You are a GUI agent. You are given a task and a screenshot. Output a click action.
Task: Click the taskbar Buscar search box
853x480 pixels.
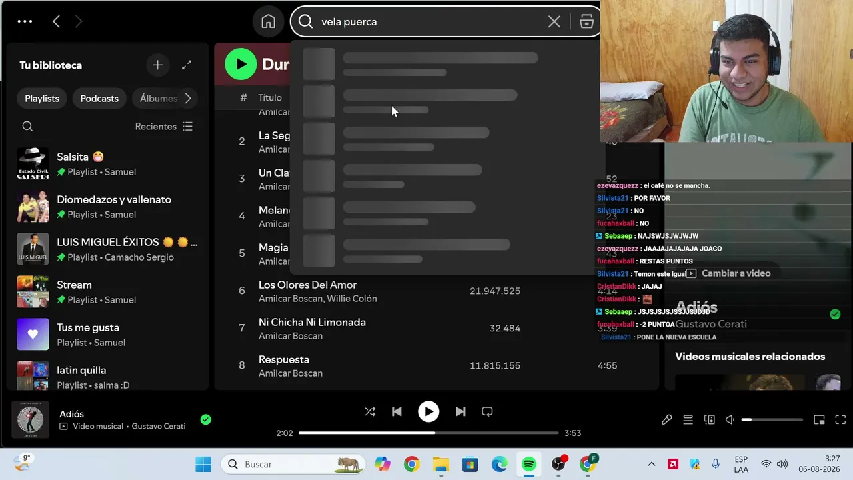294,464
